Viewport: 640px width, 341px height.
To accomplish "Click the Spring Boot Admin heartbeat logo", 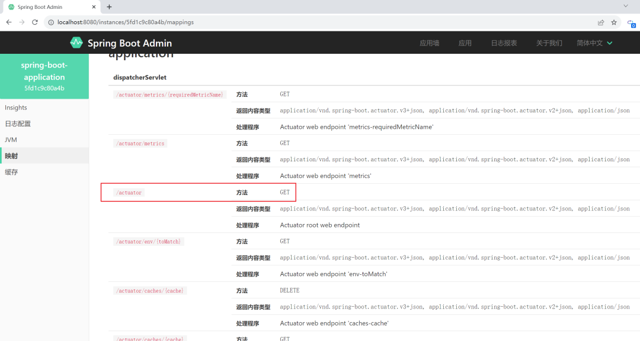I will click(76, 43).
